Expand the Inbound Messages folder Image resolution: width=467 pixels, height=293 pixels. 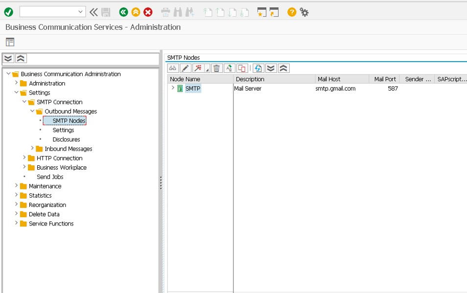tap(32, 148)
